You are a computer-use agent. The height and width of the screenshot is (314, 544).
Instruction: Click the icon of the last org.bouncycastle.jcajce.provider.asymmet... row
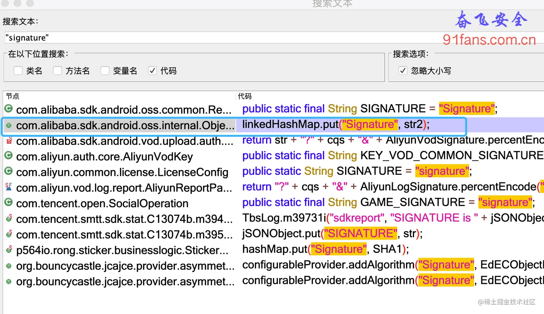coord(9,281)
